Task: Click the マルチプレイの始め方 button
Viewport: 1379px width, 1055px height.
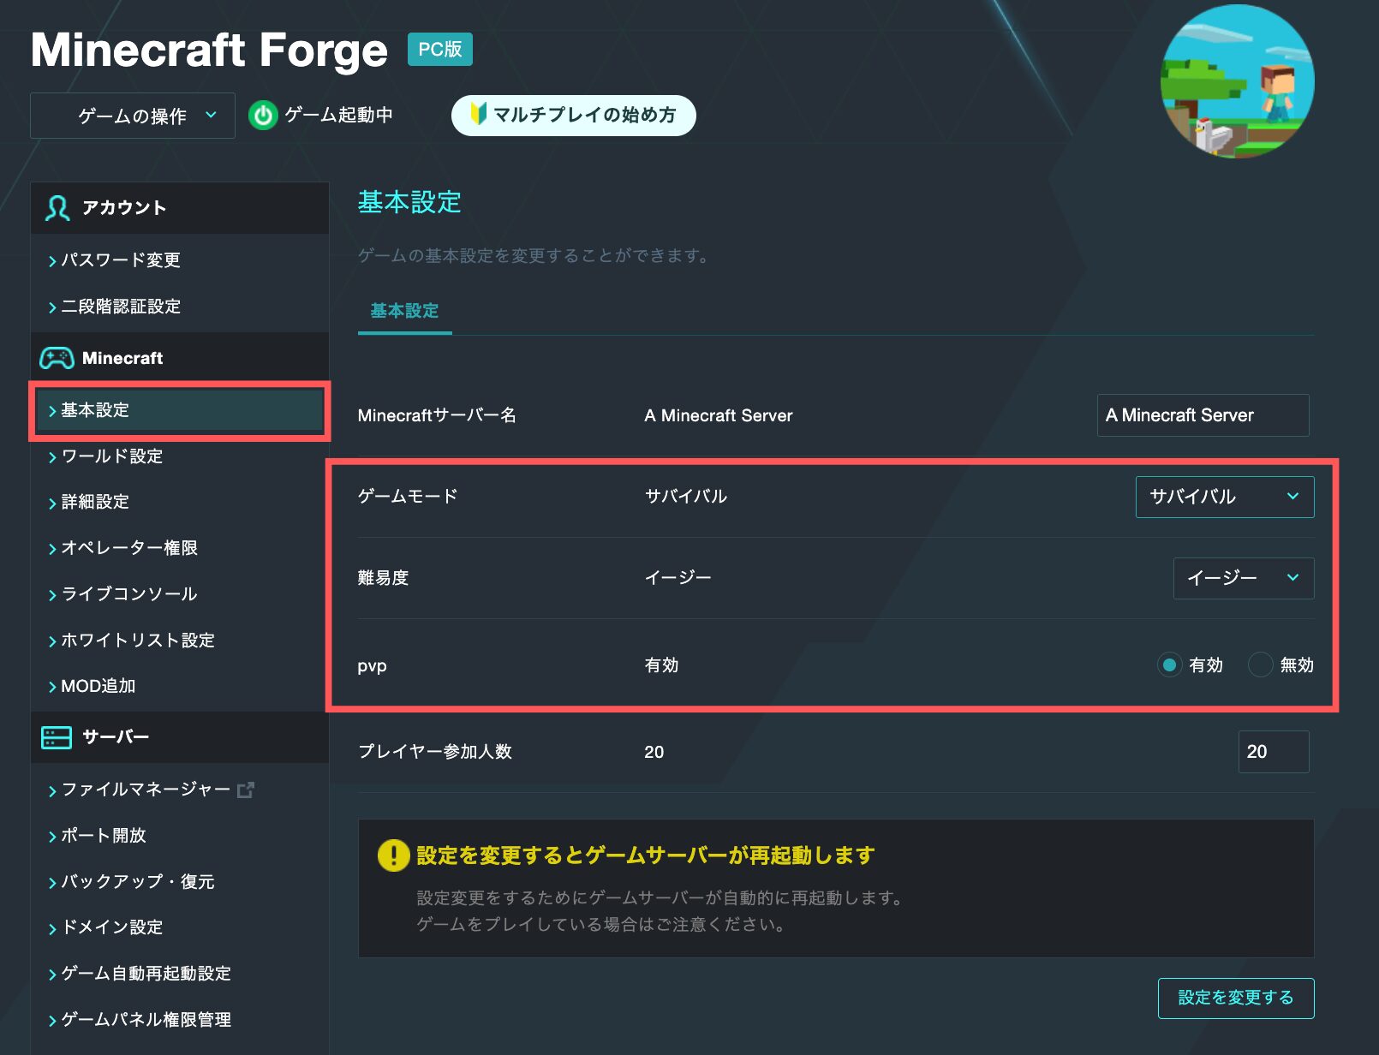Action: [574, 116]
